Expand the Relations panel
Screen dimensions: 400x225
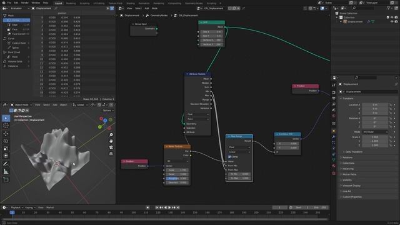[x=347, y=157]
